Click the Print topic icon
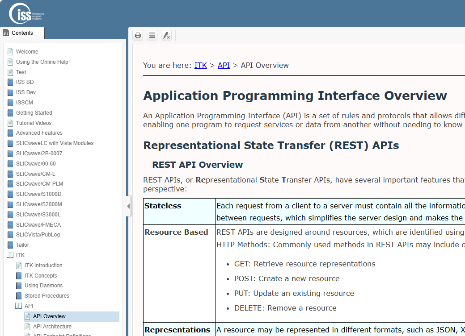The image size is (465, 336). (138, 35)
